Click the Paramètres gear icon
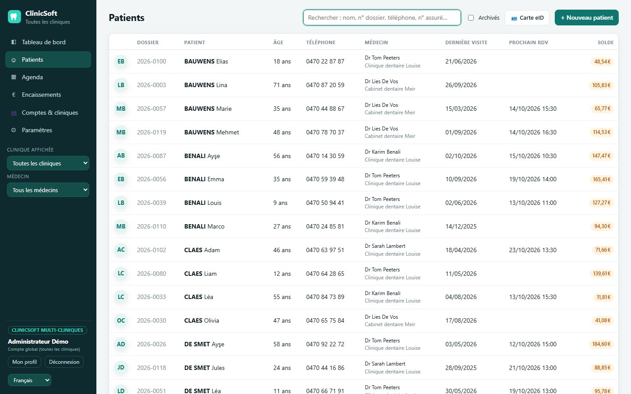The height and width of the screenshot is (394, 631). [x=14, y=130]
